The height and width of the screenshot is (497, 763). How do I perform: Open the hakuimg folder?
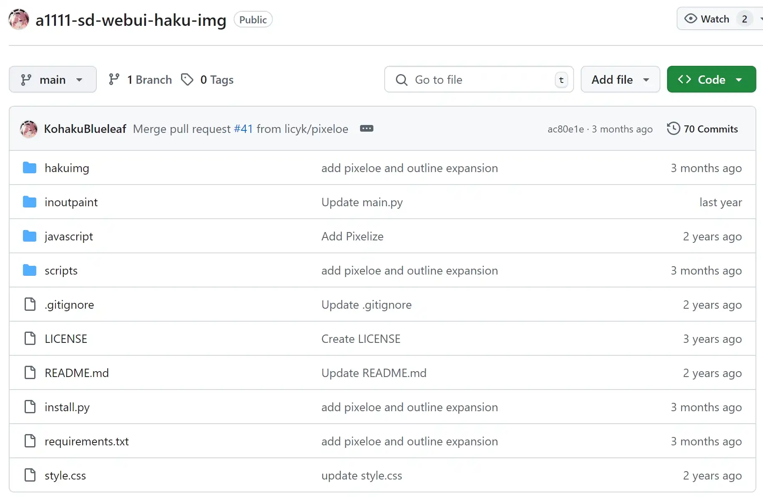67,168
